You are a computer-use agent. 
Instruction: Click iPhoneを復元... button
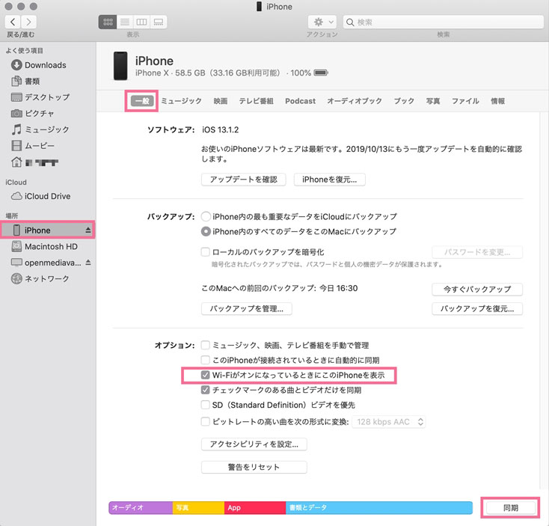tap(329, 180)
